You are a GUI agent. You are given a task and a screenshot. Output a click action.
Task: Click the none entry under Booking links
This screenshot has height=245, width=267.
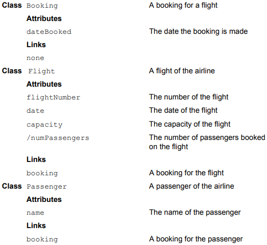point(35,58)
